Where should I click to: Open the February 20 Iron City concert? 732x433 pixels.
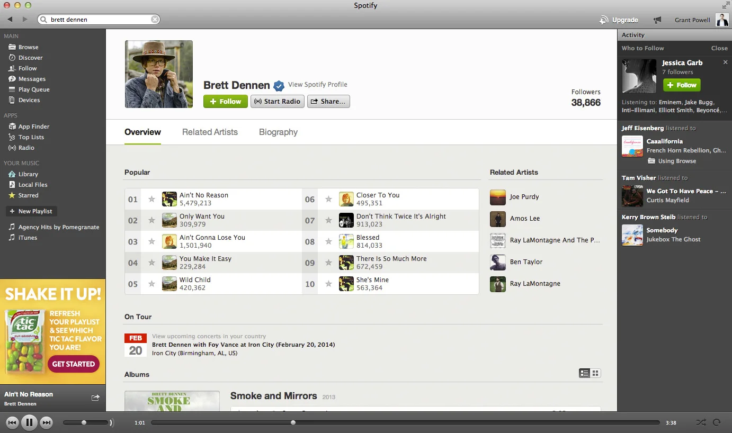tap(243, 345)
